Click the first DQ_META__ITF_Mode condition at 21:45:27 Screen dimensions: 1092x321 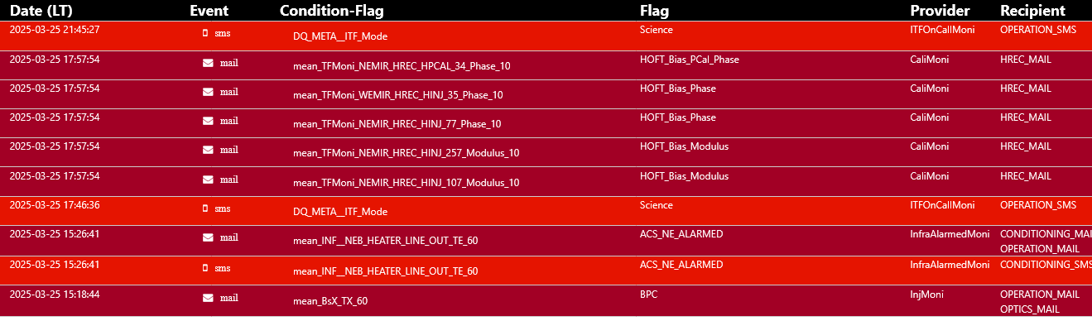pos(340,36)
